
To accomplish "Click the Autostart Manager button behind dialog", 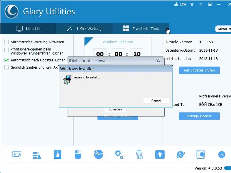I will pyautogui.click(x=118, y=118).
